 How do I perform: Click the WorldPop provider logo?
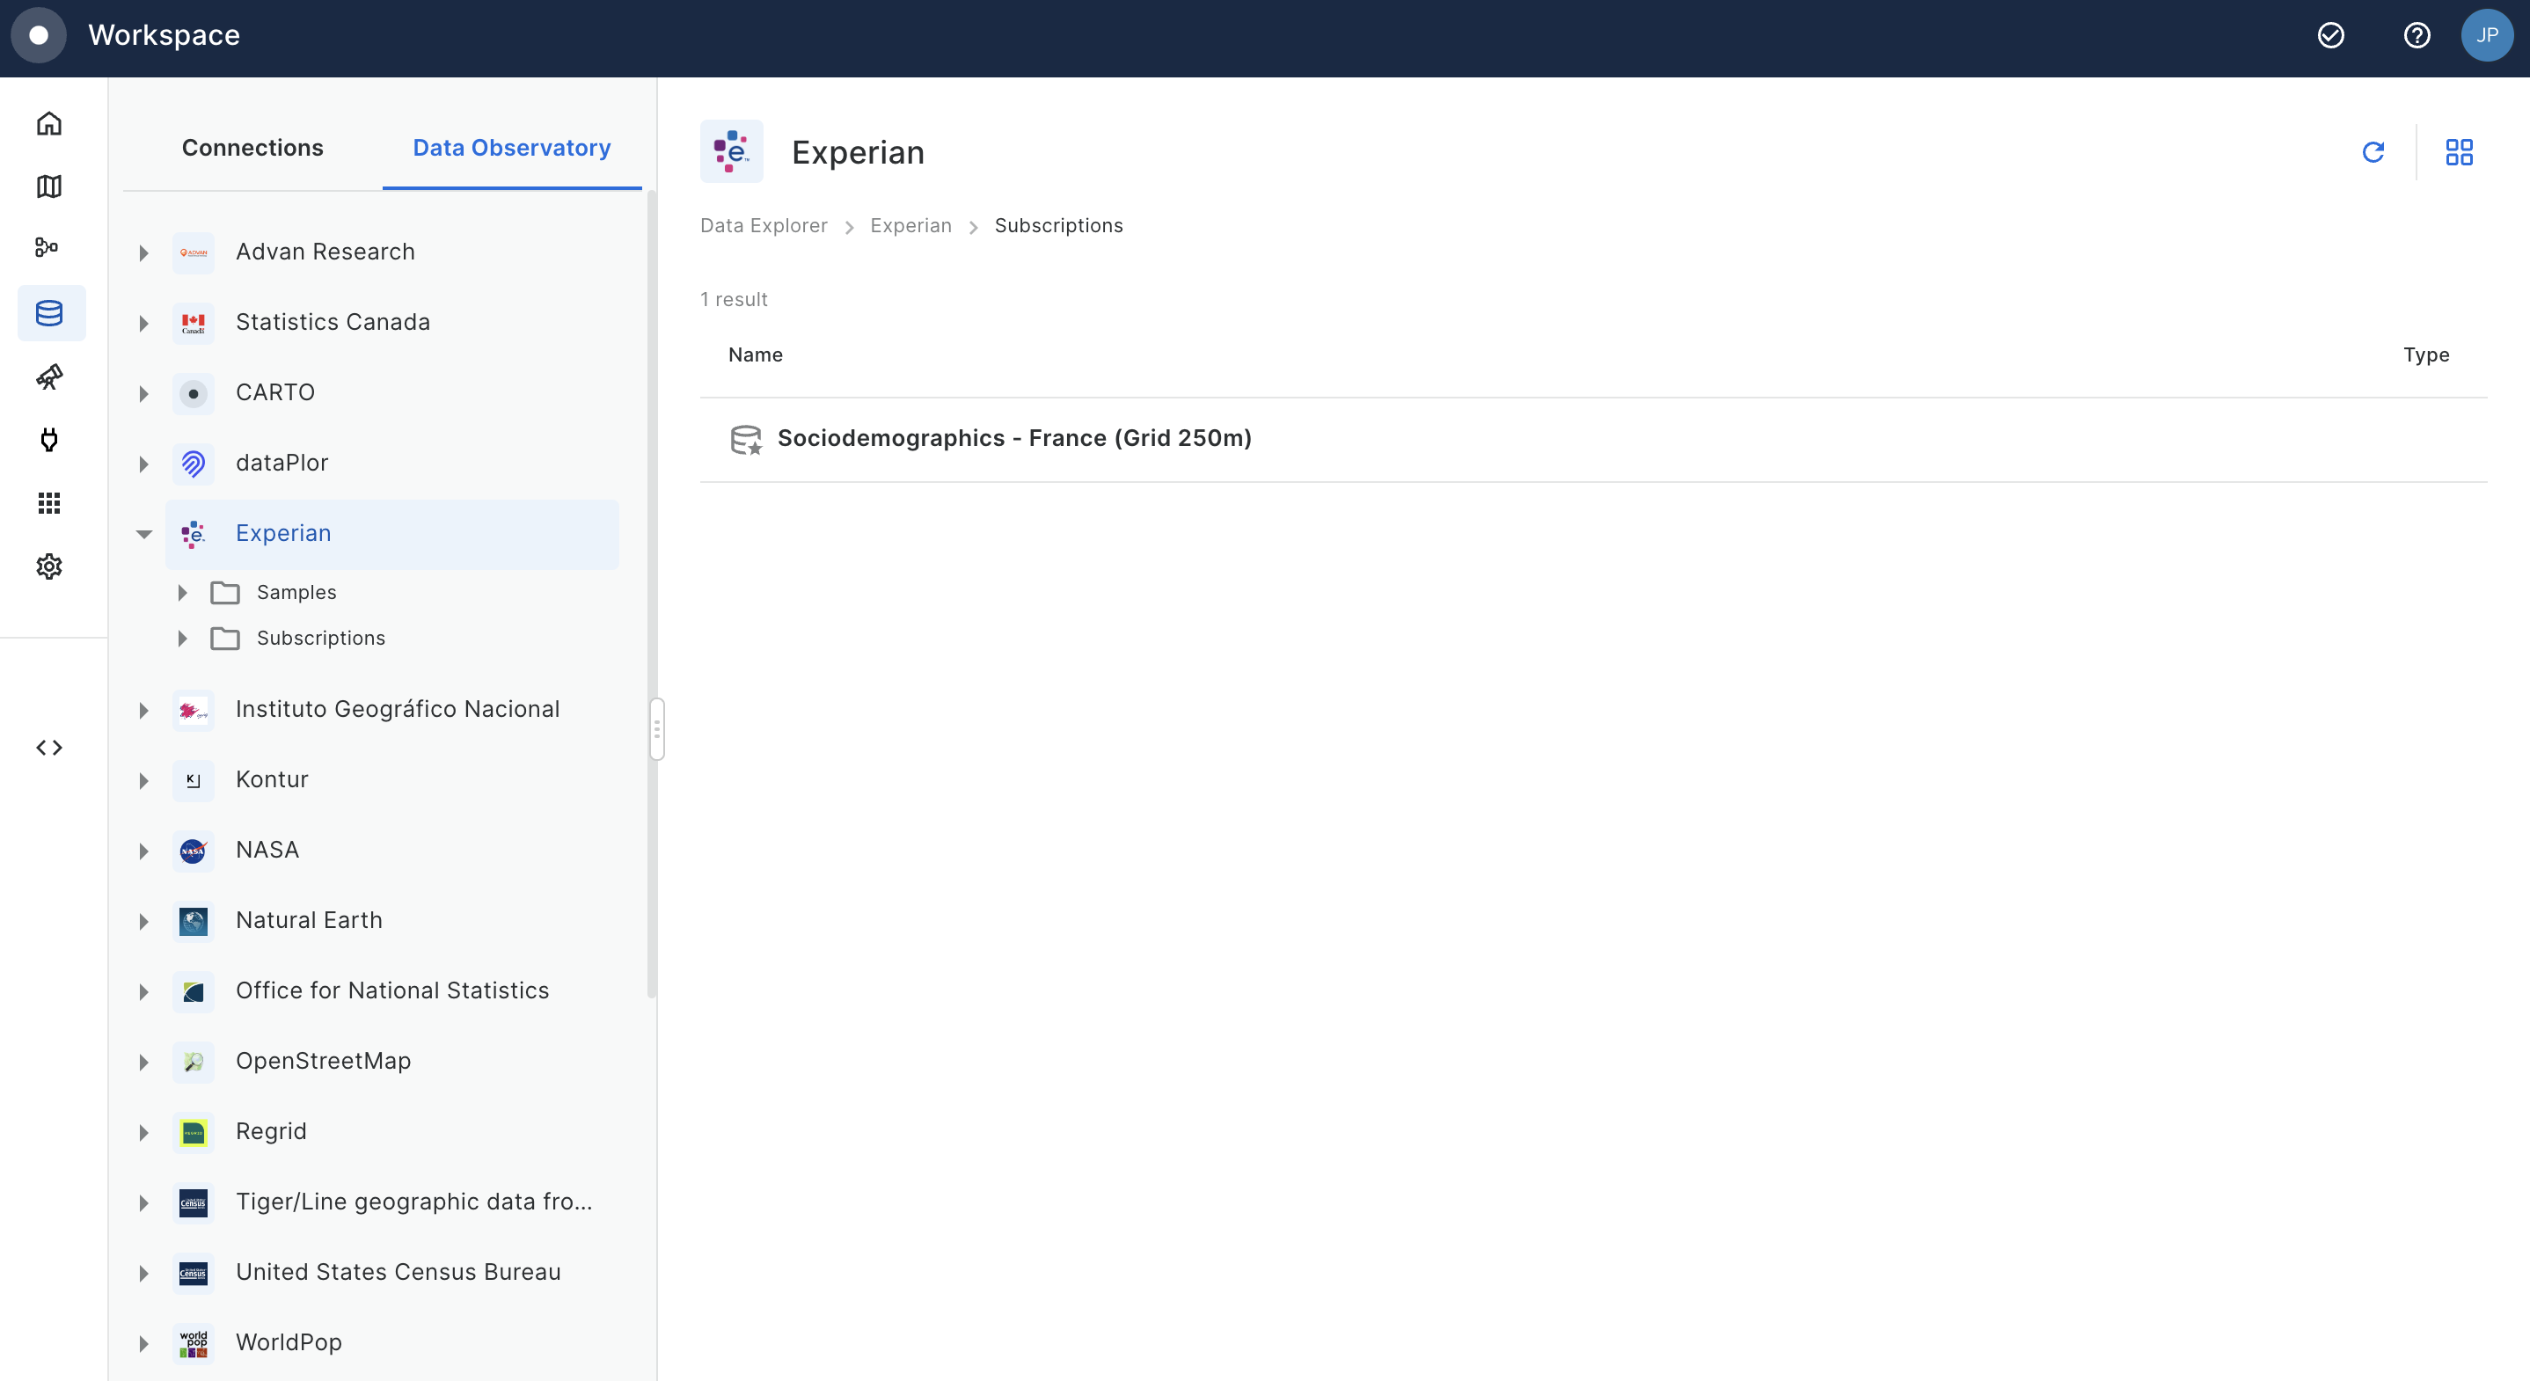click(194, 1344)
